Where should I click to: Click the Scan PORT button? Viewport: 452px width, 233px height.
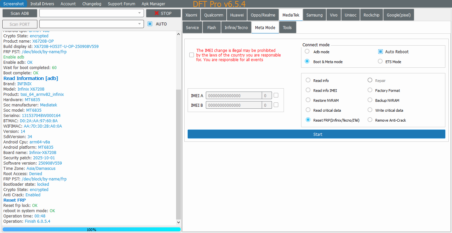(x=20, y=24)
